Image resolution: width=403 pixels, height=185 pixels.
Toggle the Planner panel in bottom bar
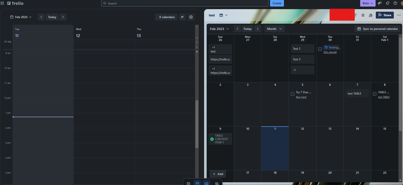197,183
